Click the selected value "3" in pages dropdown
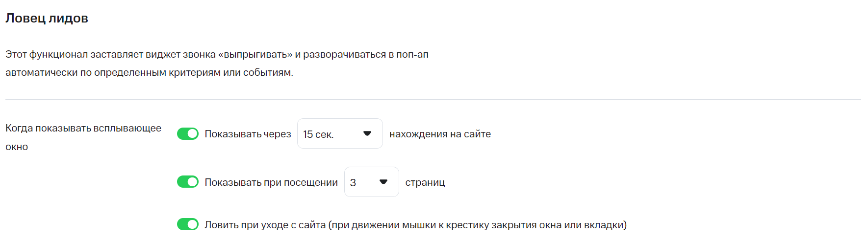 pos(353,182)
